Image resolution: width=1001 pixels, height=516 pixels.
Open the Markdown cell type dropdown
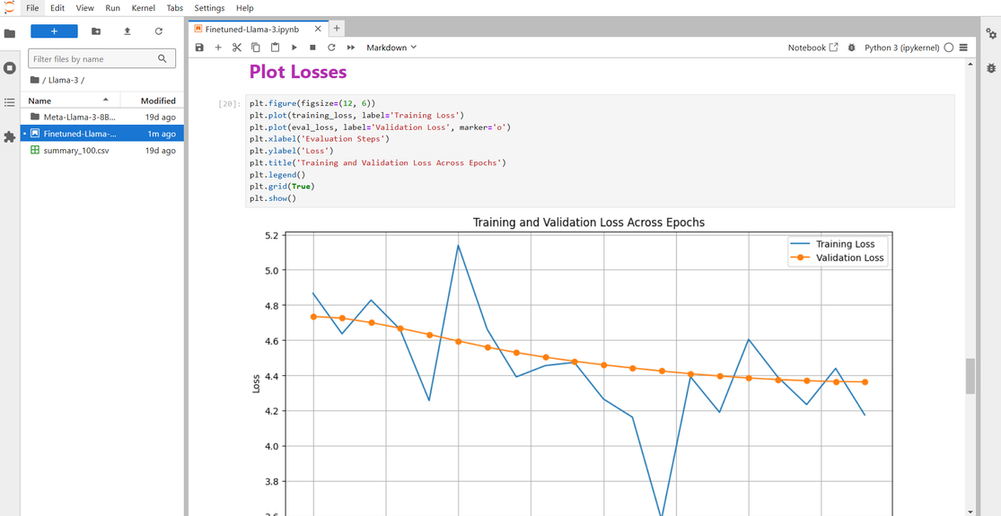coord(391,48)
